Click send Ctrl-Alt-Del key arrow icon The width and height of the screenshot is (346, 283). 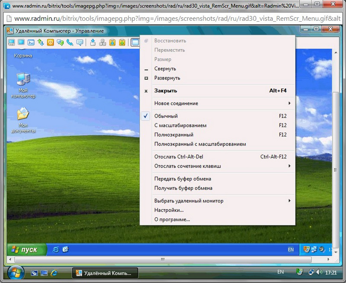pos(93,42)
